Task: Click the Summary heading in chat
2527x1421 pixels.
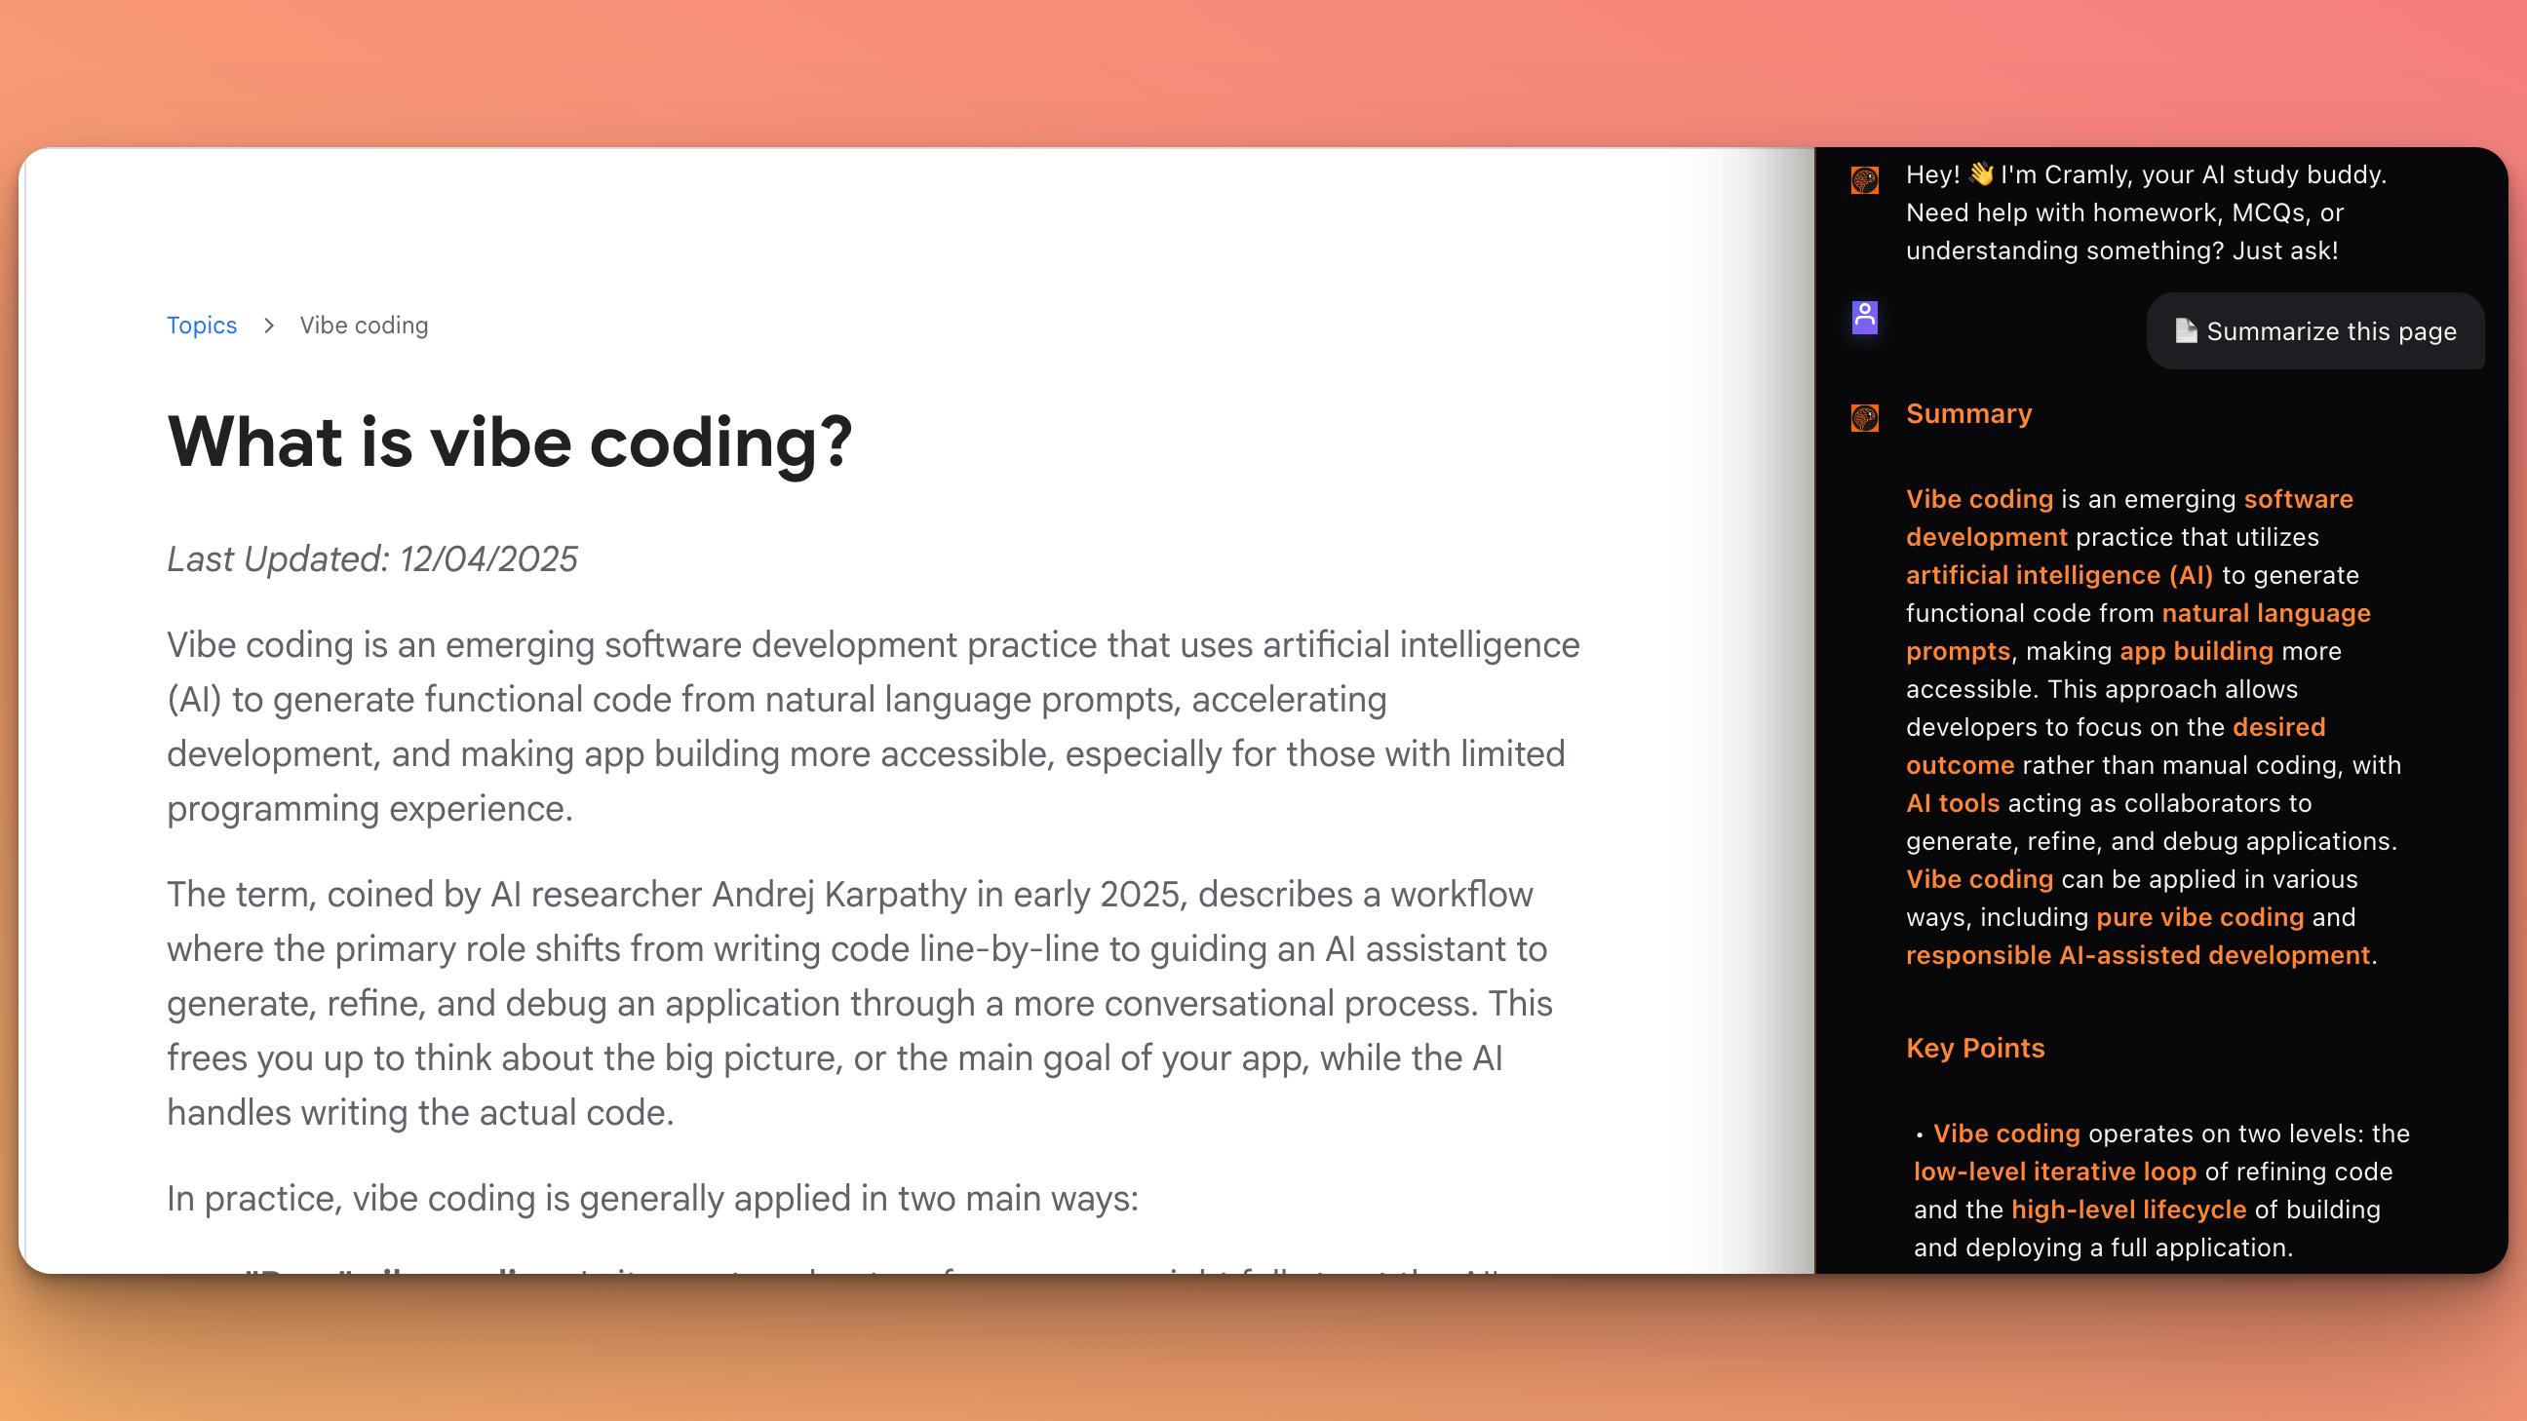Action: (x=1967, y=414)
